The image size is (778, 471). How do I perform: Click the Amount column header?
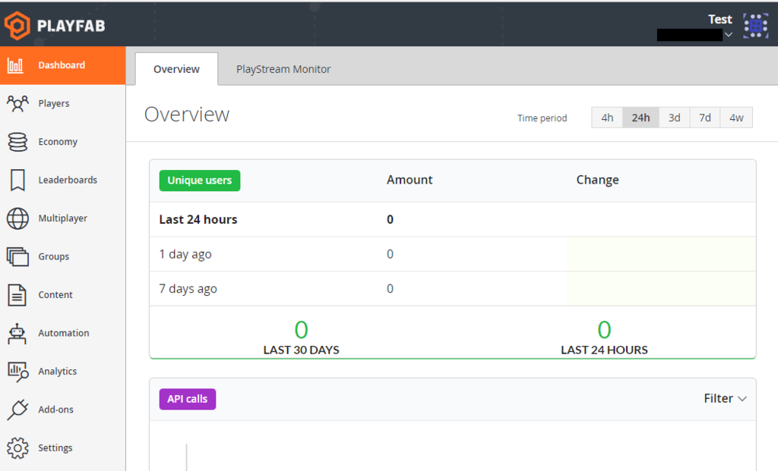(410, 180)
